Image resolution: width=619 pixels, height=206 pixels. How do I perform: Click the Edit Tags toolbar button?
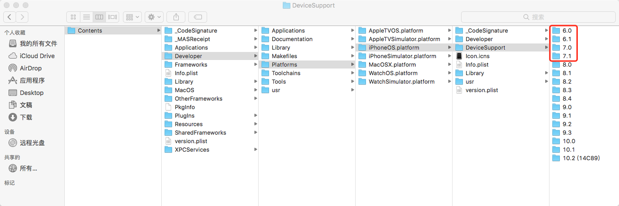point(198,17)
